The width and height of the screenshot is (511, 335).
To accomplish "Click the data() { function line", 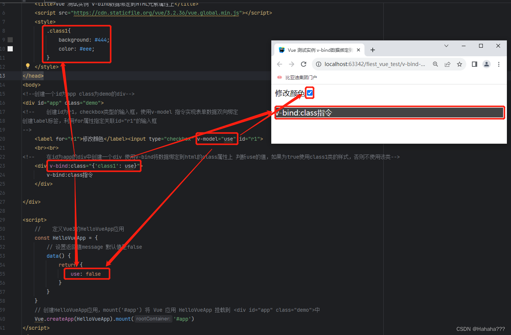I will pyautogui.click(x=59, y=256).
